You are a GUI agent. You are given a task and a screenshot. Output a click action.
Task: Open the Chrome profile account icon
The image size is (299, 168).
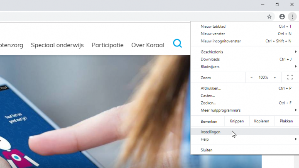[282, 17]
